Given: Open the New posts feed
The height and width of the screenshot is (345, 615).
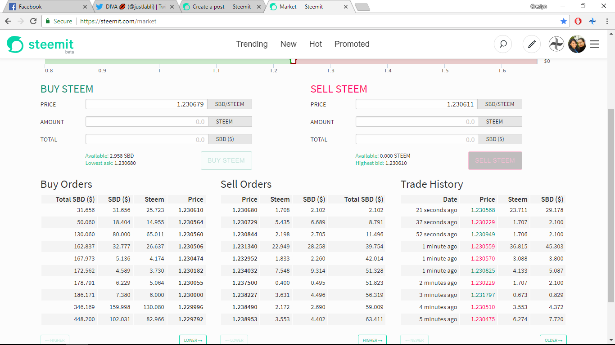Looking at the screenshot, I should coord(288,44).
